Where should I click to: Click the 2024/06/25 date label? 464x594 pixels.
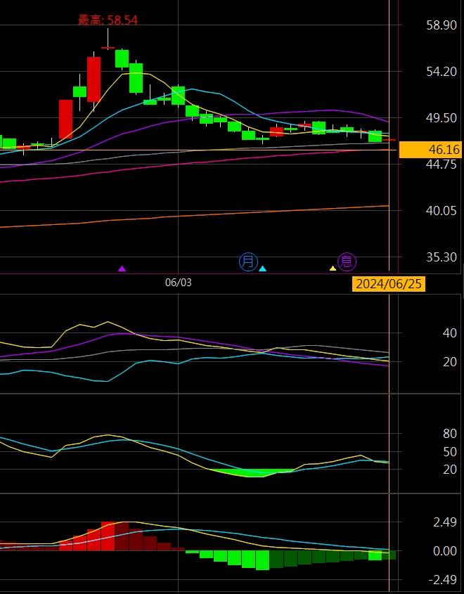388,284
